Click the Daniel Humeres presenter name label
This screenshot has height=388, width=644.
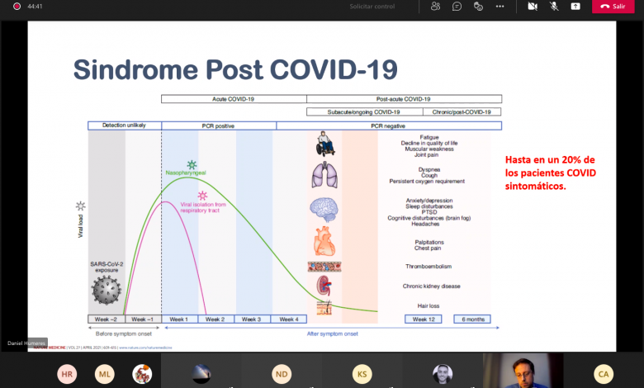tap(27, 343)
